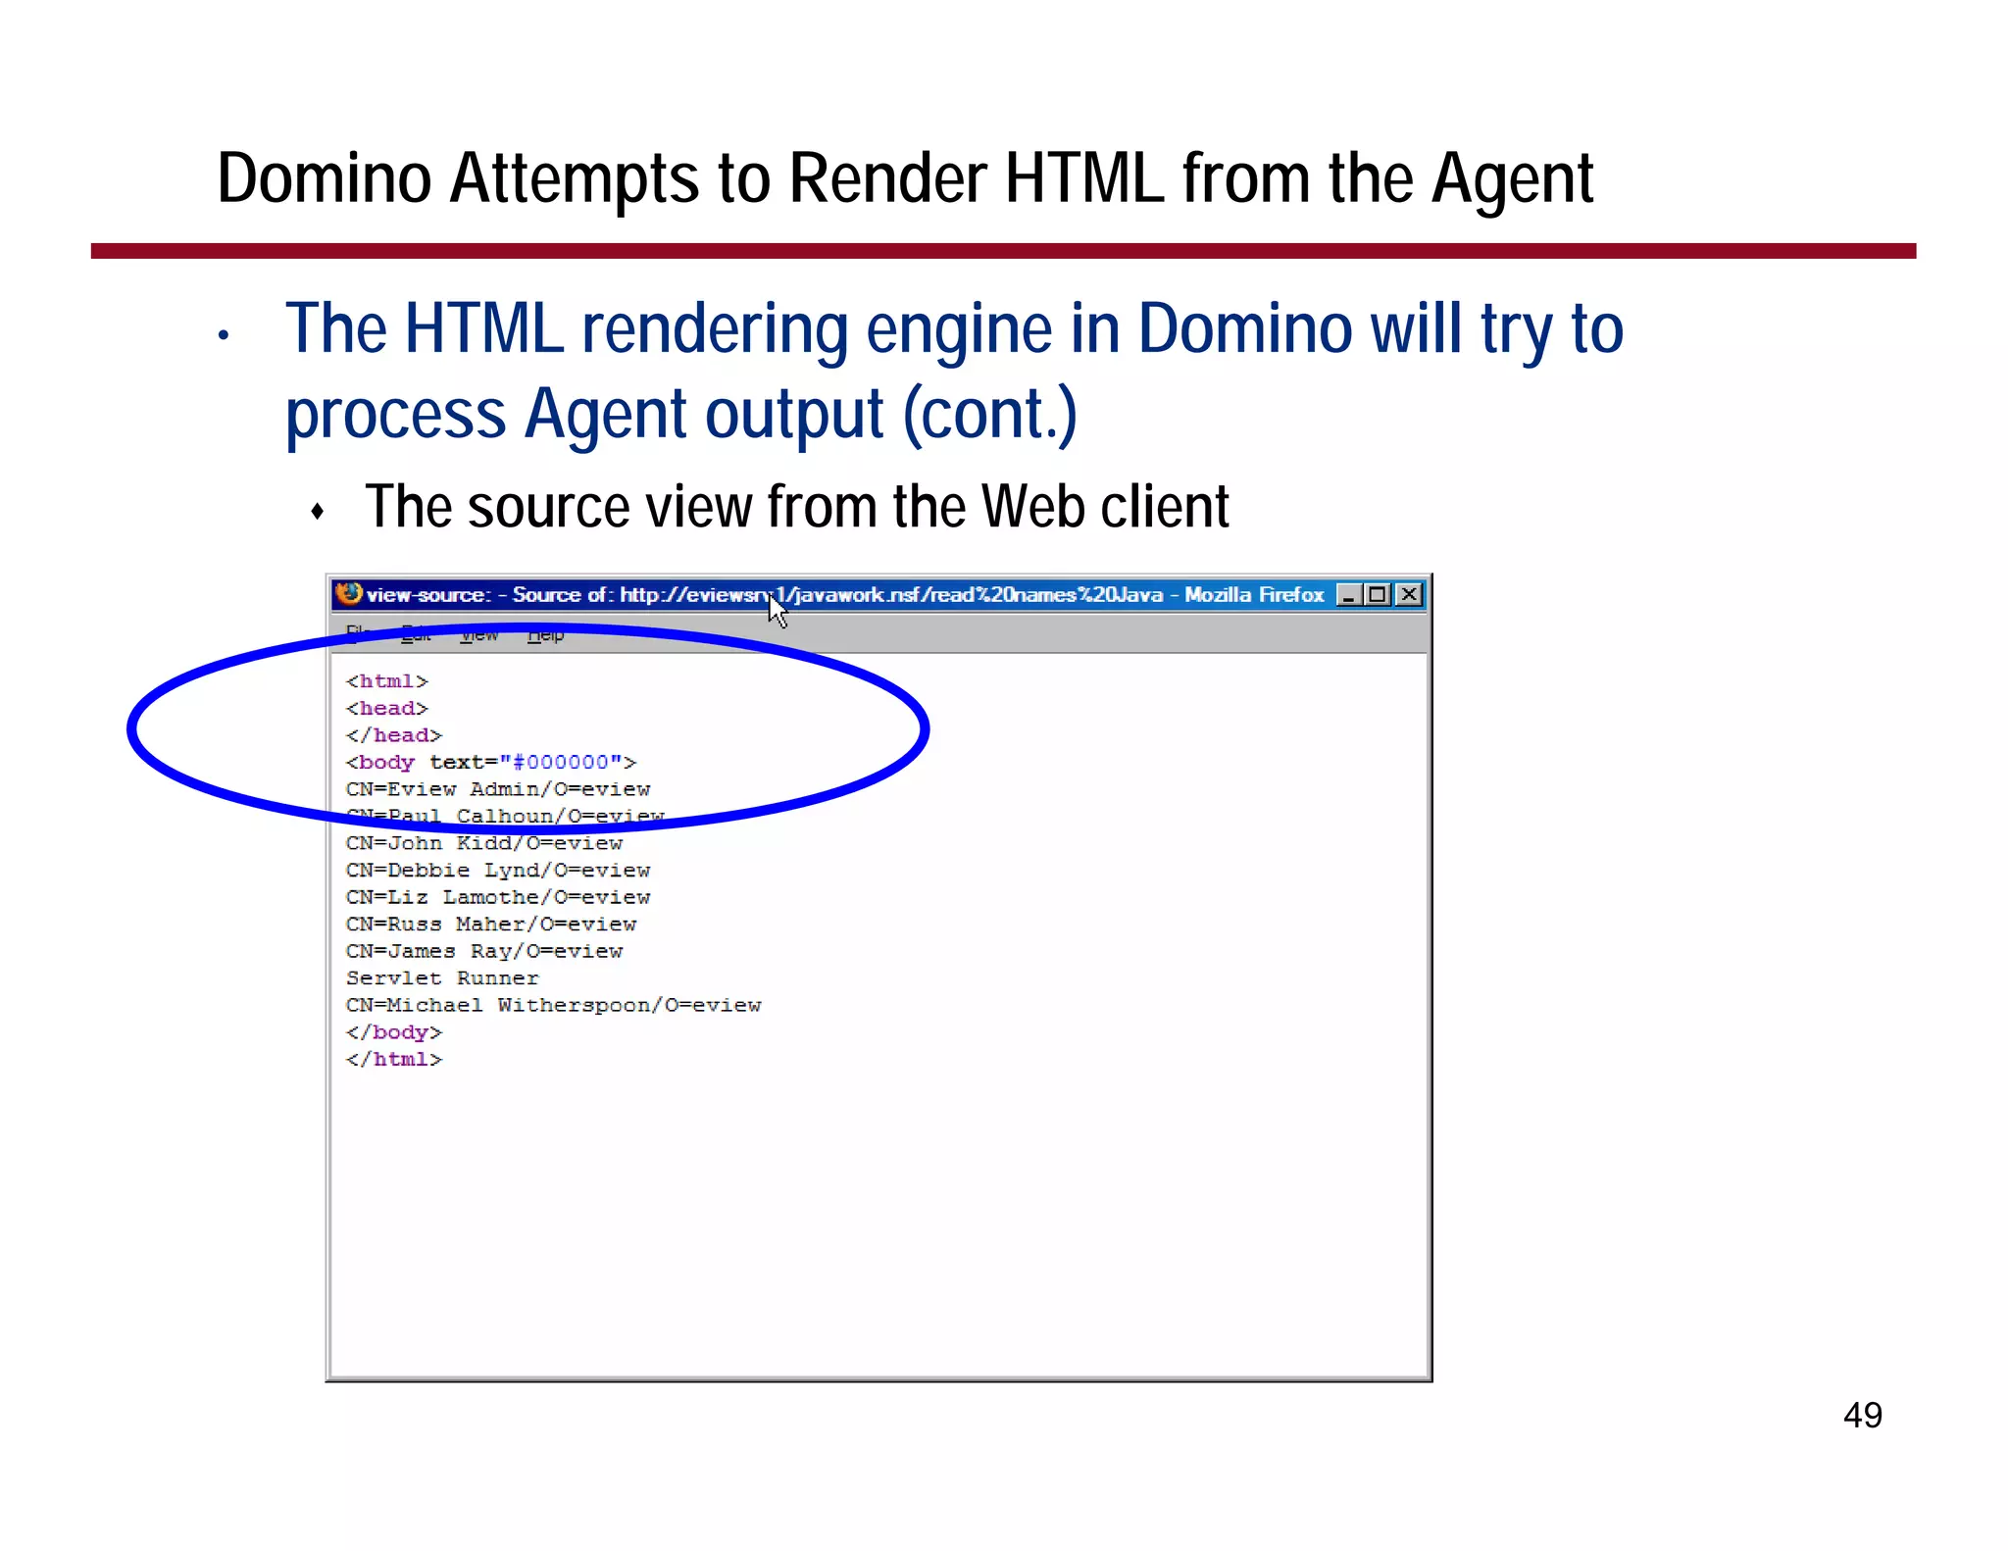Click the </body> closing tag line
2008x1551 pixels.
(394, 1032)
